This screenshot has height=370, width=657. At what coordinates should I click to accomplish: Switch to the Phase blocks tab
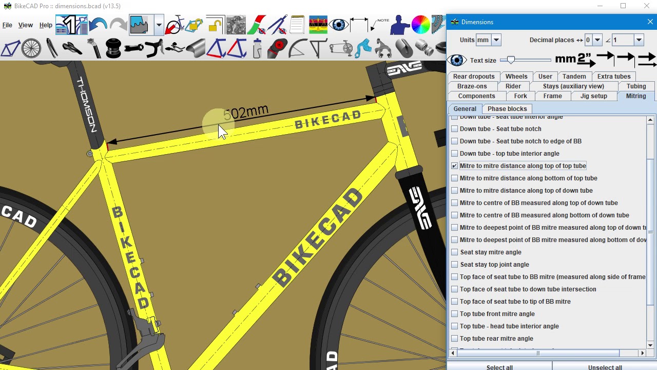point(507,109)
